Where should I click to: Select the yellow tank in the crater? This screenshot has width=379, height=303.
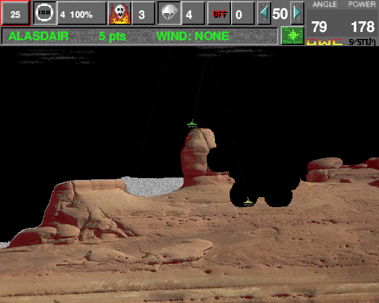point(248,202)
